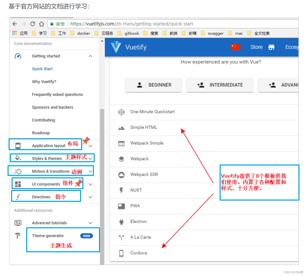The image size is (307, 276).
Task: Select the Theme generator icon
Action: click(18, 236)
